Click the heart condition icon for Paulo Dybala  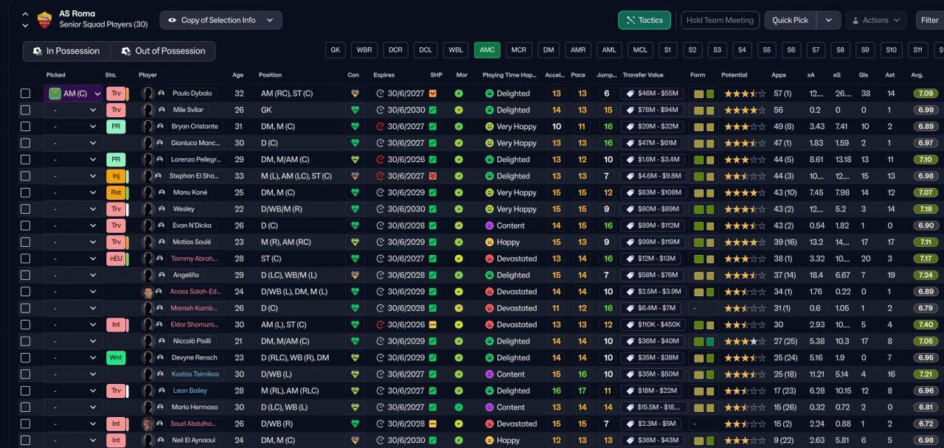(x=355, y=94)
